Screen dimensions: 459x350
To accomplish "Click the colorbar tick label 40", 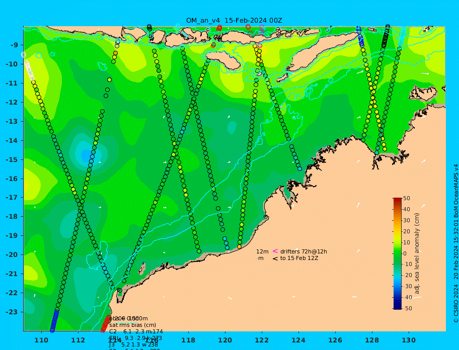I will (407, 209).
